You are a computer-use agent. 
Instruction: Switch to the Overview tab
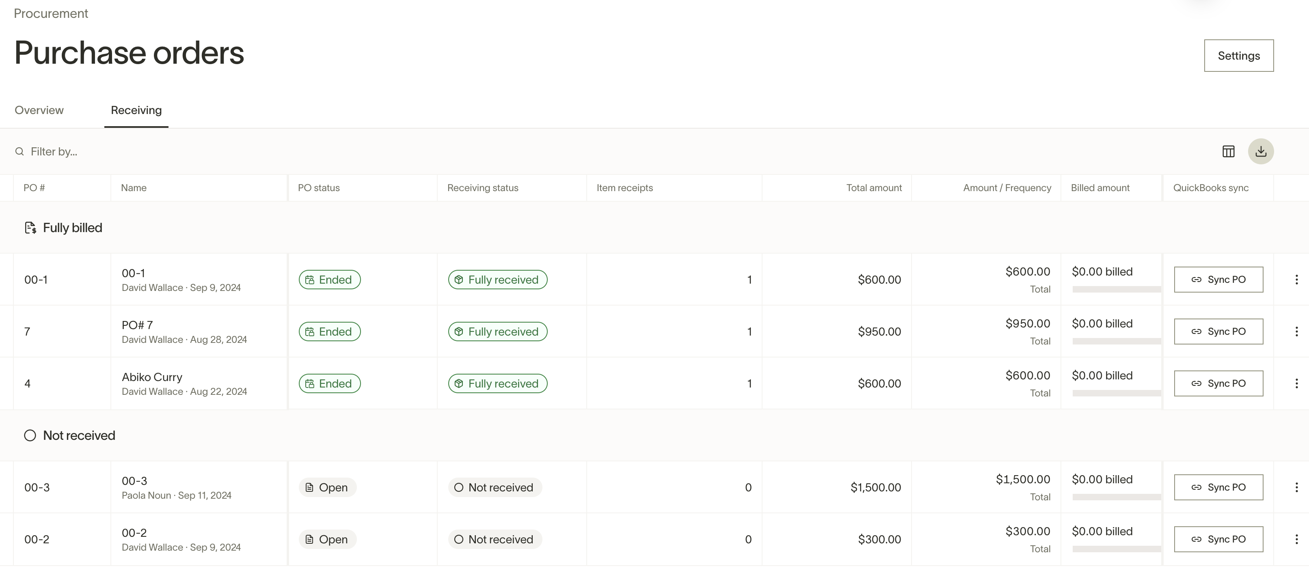tap(39, 110)
